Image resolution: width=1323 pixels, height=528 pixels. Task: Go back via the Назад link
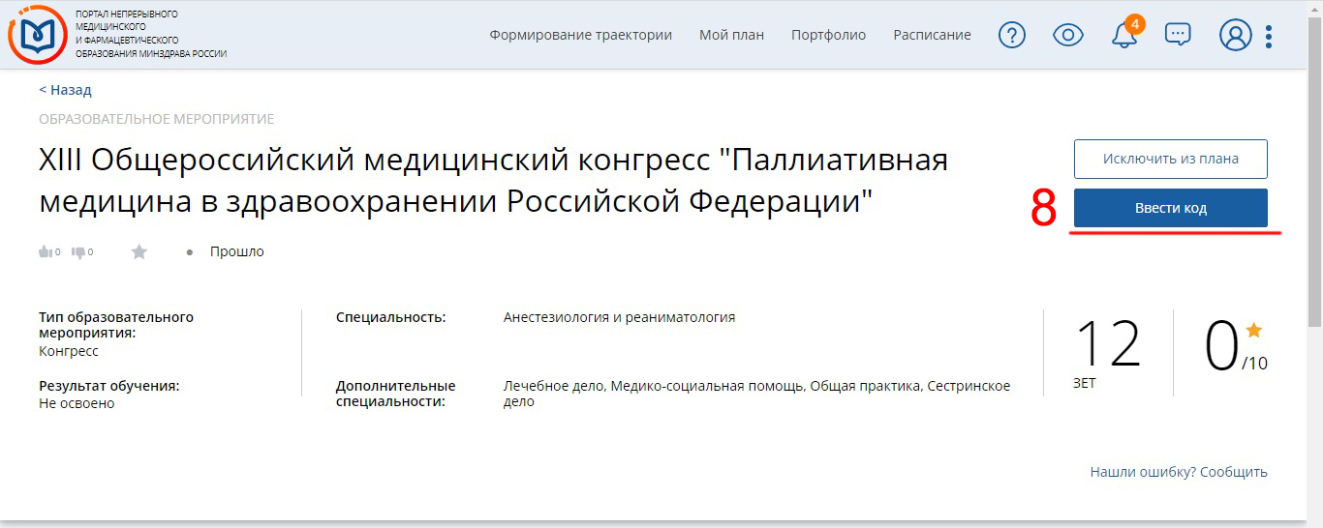coord(65,90)
